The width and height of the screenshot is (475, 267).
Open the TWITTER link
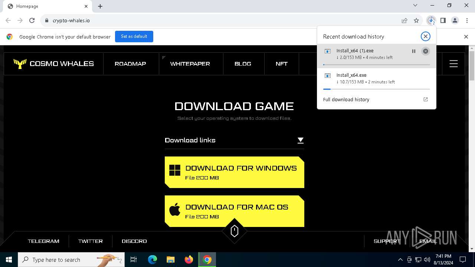[91, 241]
